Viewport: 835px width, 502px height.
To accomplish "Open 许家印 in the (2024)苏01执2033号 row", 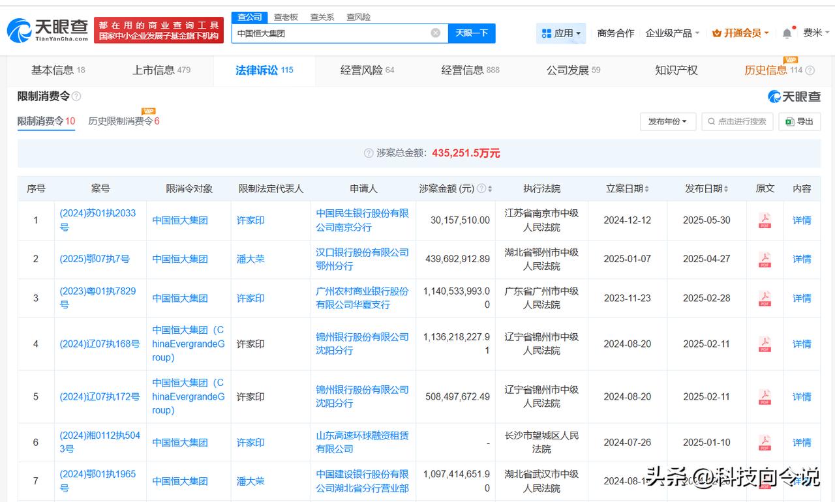I will click(x=250, y=220).
